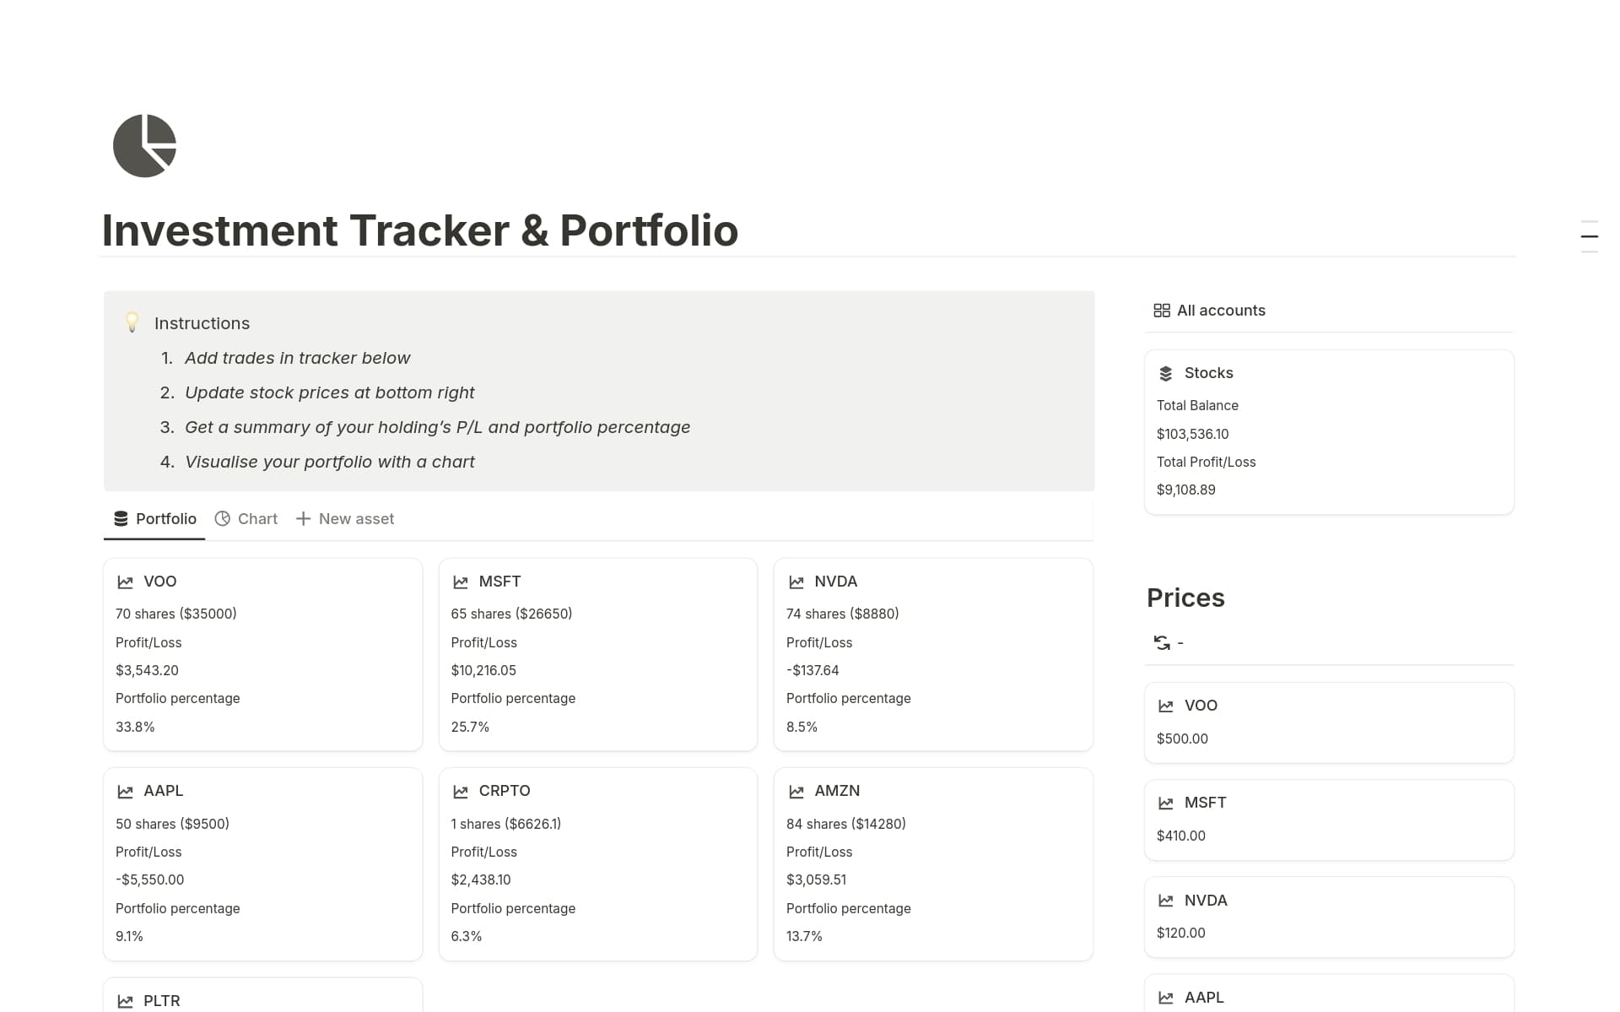Click the trend icon on the NVDA holding card
The image size is (1620, 1012).
(796, 582)
